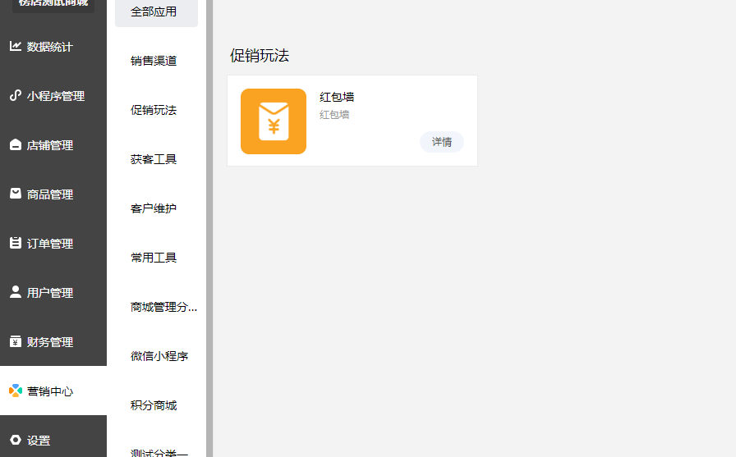Click the colorful 营销中心 icon
The height and width of the screenshot is (457, 736).
click(x=16, y=391)
